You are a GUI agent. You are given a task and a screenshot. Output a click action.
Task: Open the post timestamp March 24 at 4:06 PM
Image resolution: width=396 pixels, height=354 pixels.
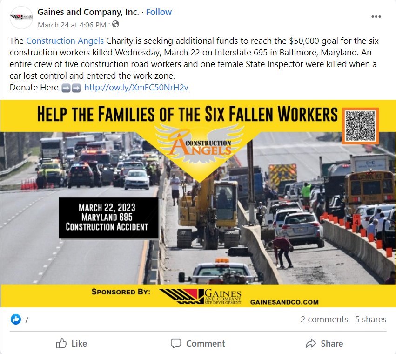[x=72, y=25]
